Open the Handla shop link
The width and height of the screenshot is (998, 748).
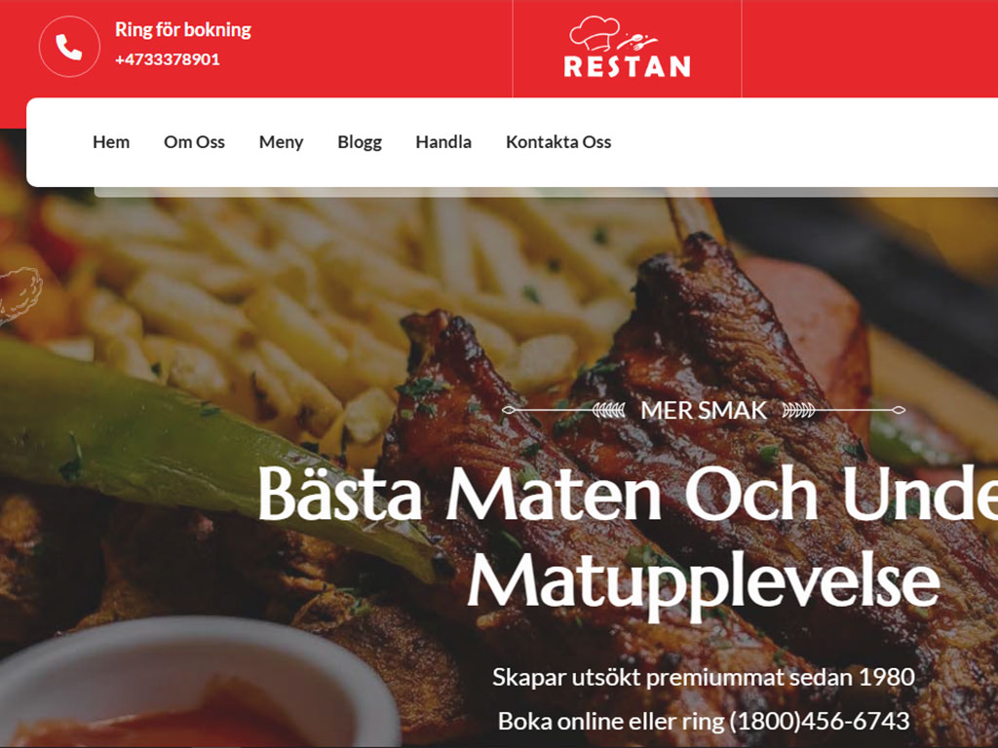coord(443,142)
